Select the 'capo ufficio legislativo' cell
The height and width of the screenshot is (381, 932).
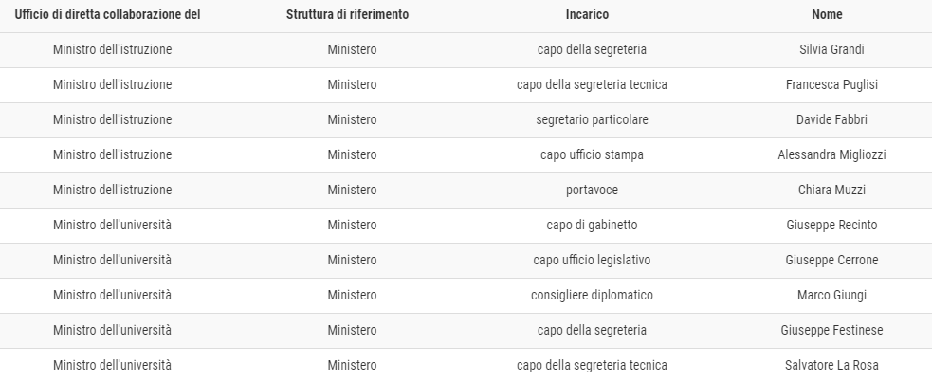[592, 260]
